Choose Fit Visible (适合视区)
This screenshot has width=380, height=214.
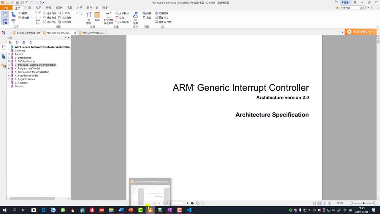pyautogui.click(x=50, y=22)
